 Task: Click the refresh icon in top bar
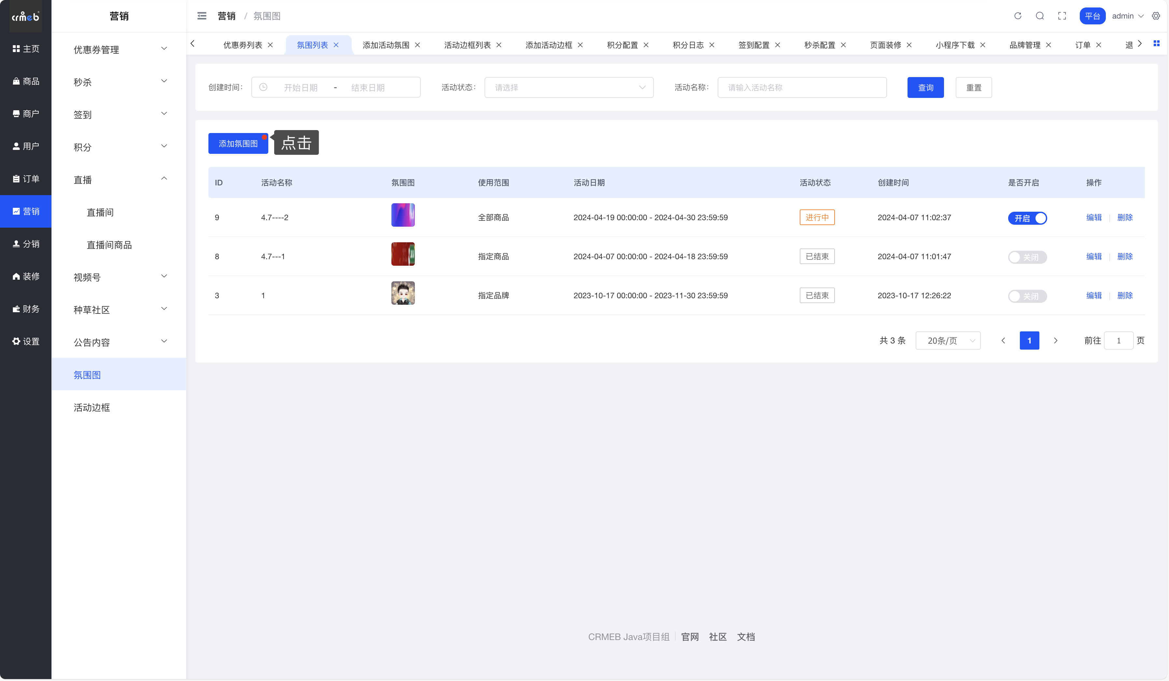(1017, 16)
